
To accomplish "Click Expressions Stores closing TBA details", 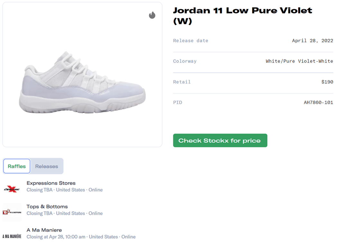I will pos(65,190).
